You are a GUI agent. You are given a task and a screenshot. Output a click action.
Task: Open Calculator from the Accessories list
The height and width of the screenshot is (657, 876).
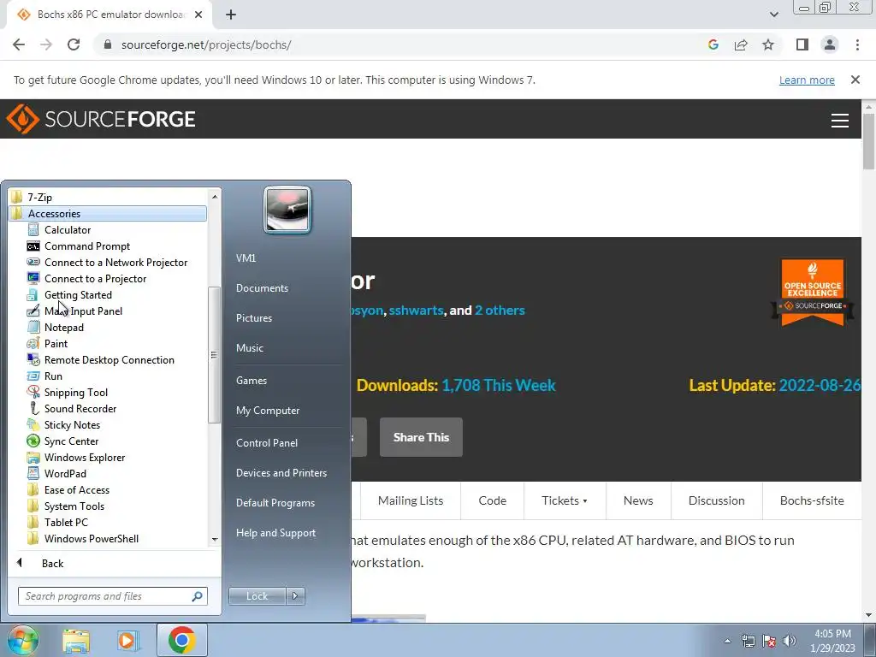[x=67, y=229]
